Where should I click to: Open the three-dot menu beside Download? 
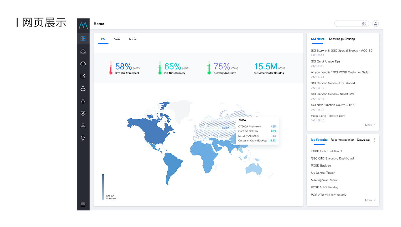click(x=375, y=140)
